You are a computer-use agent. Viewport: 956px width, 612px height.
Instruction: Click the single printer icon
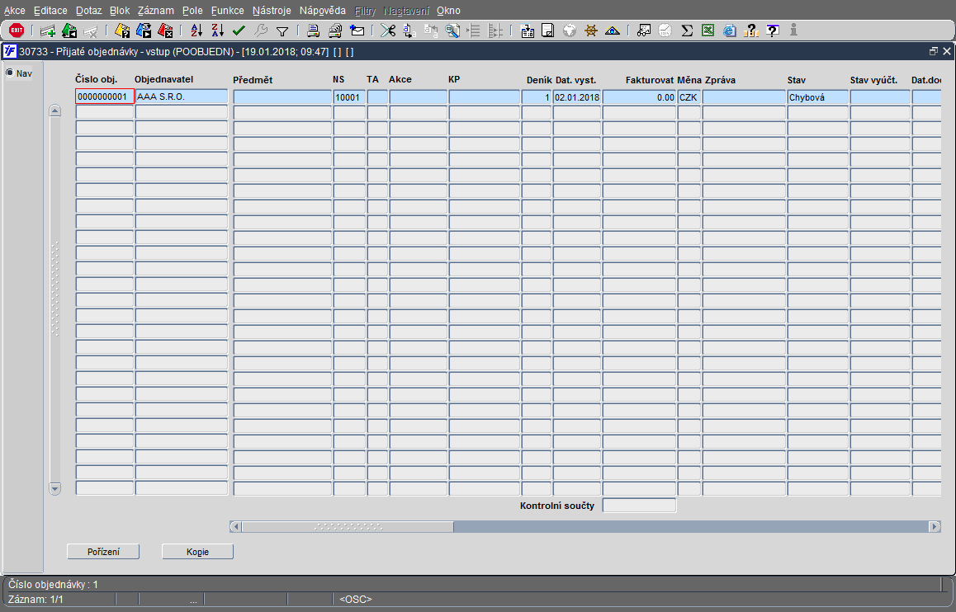coord(314,31)
